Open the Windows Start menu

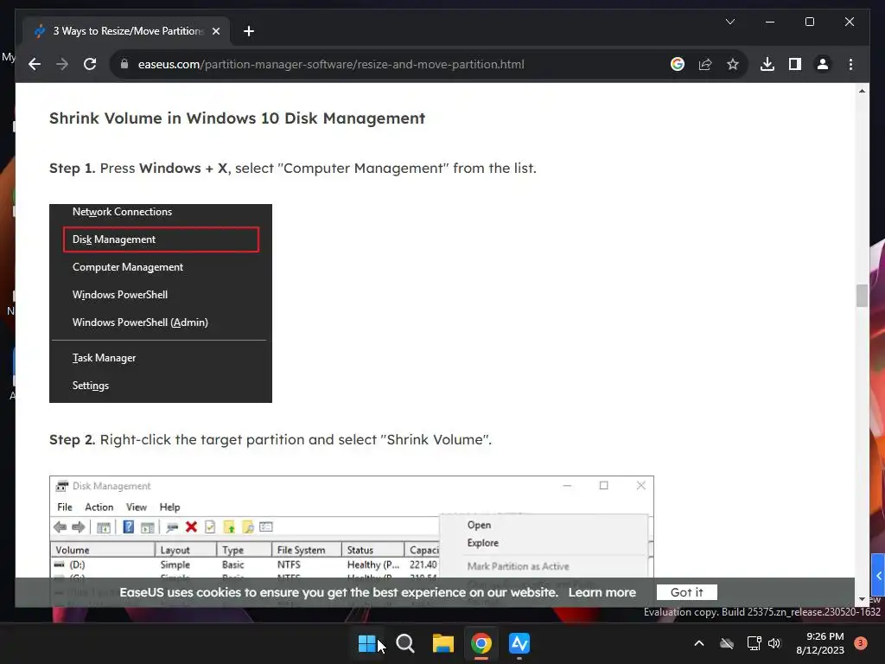pos(366,643)
